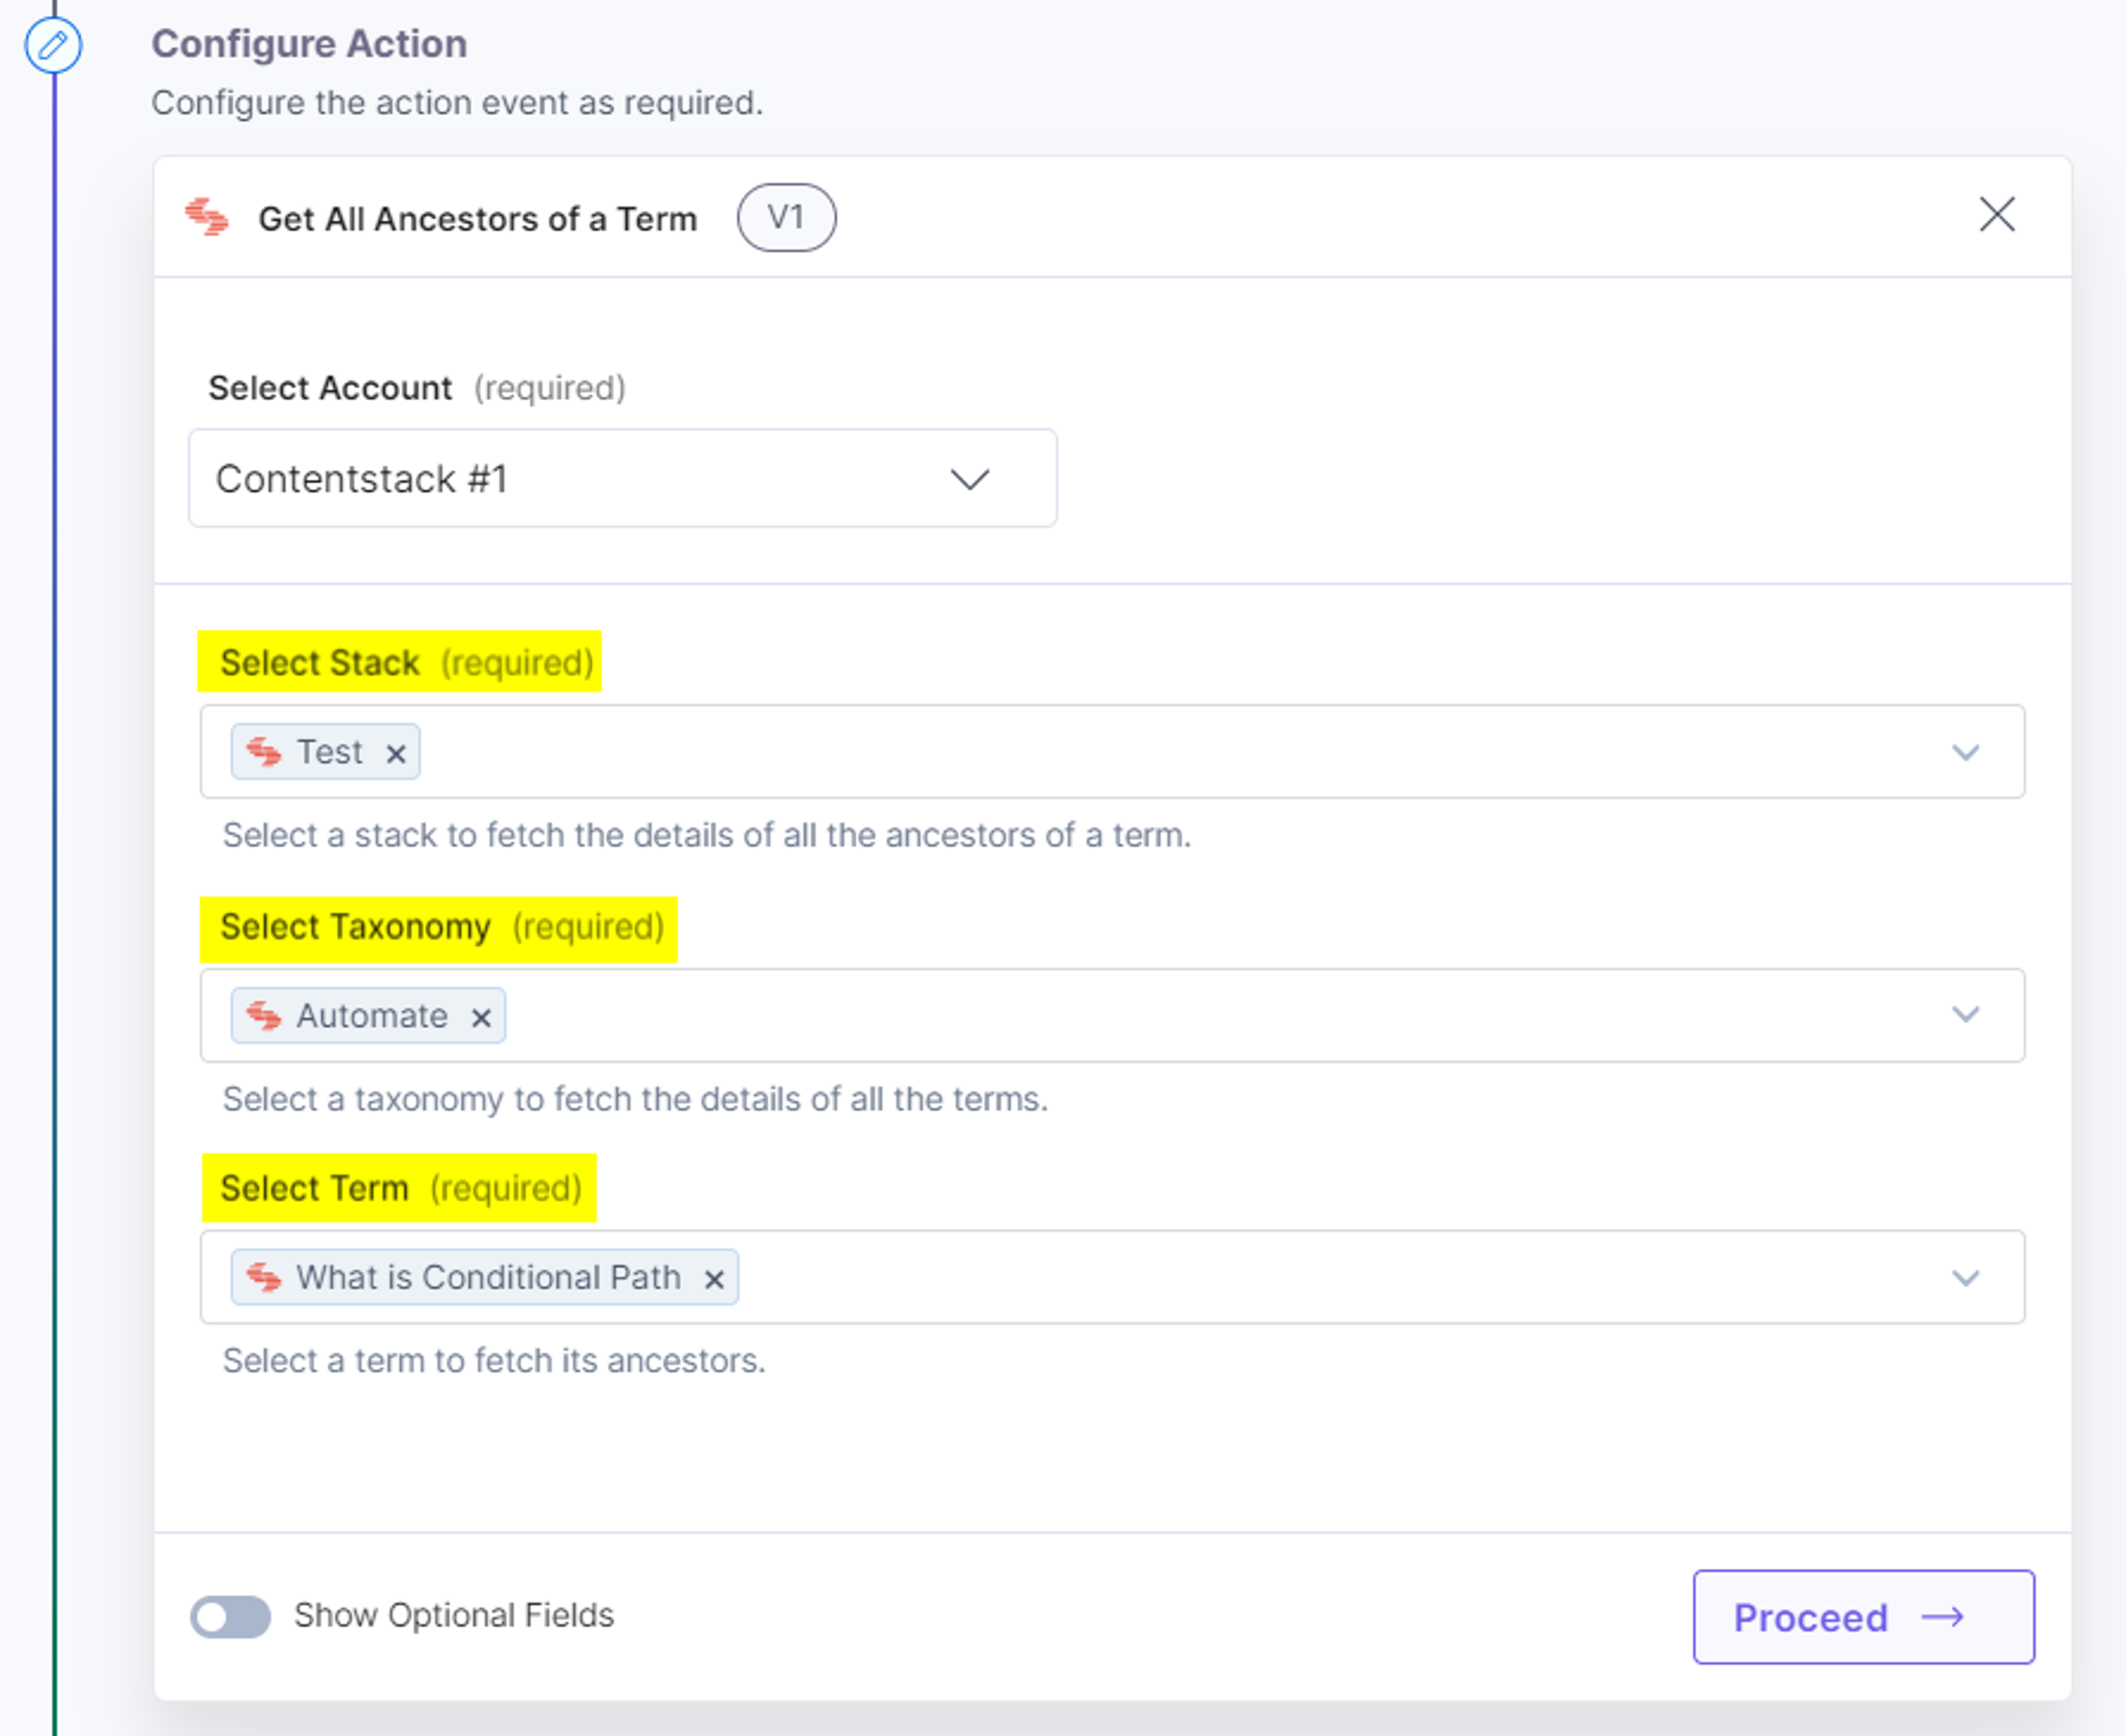Image resolution: width=2126 pixels, height=1736 pixels.
Task: Open the Select Account dropdown
Action: pyautogui.click(x=623, y=478)
